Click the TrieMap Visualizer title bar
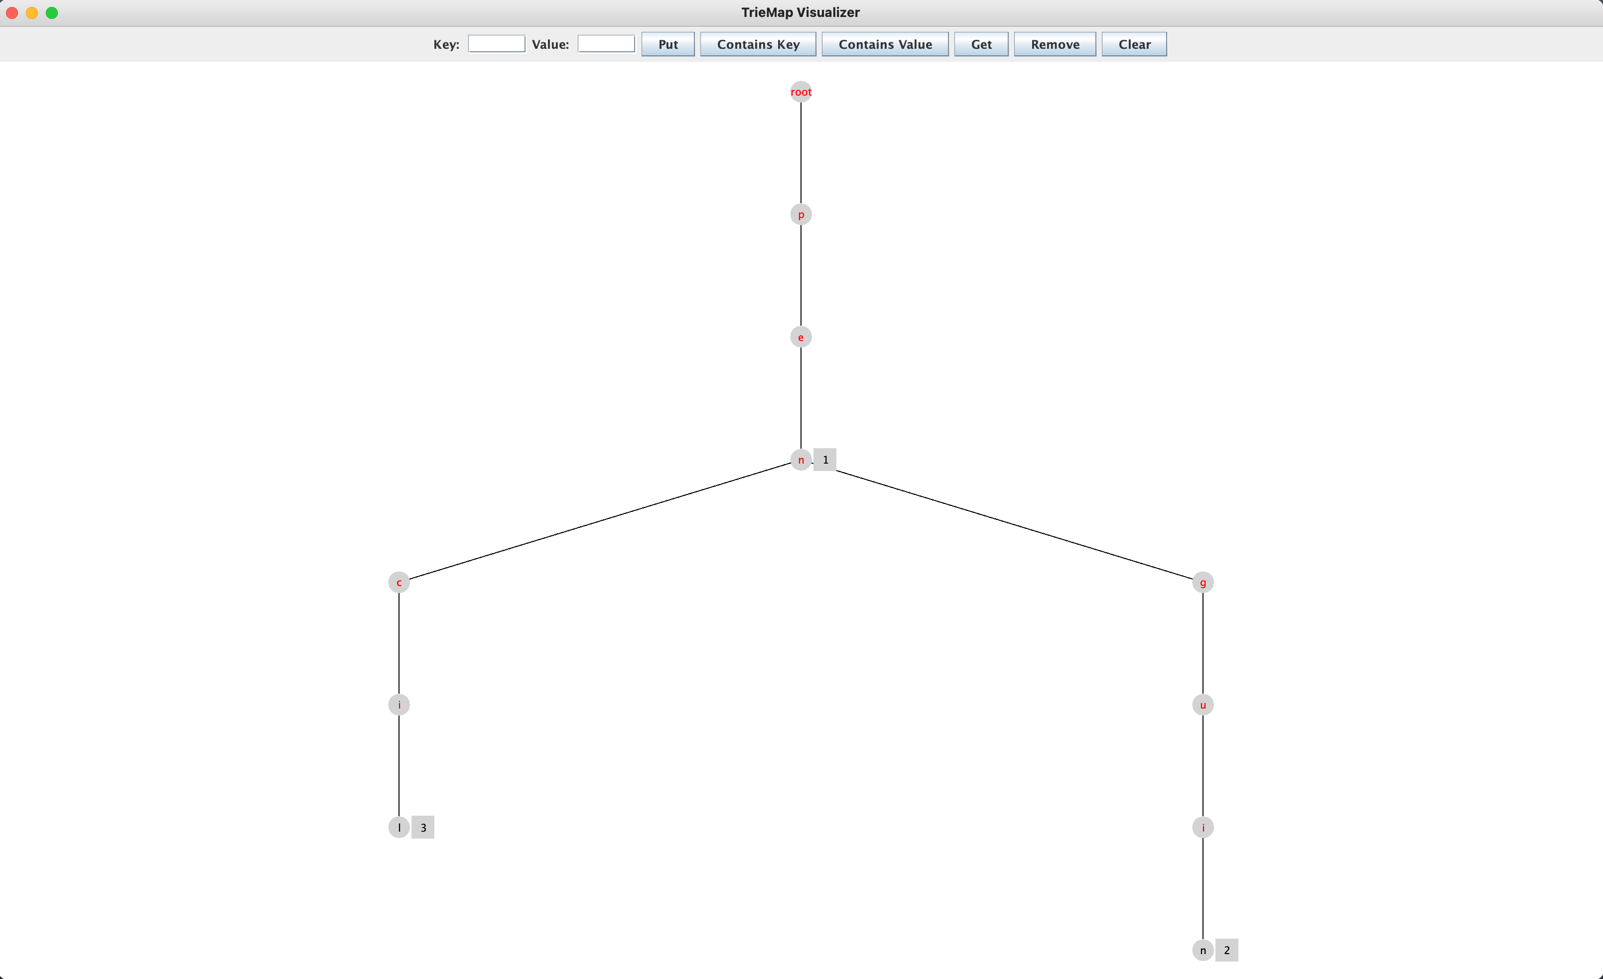 pos(801,12)
